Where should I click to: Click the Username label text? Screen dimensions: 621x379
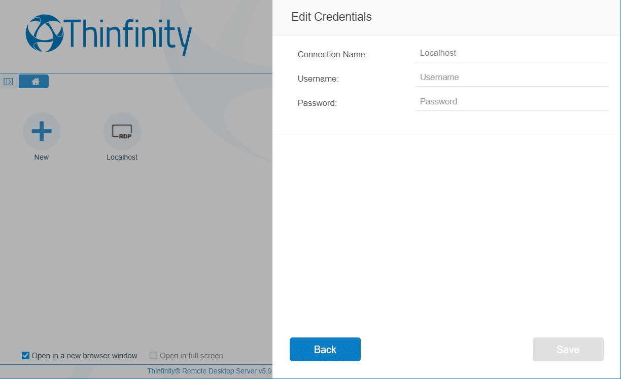tap(318, 79)
